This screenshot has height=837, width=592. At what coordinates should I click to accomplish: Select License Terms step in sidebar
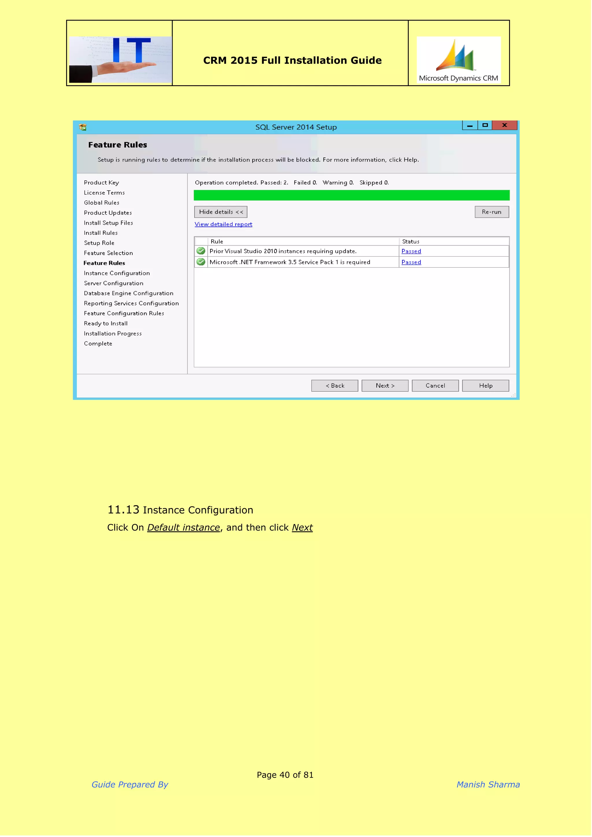pyautogui.click(x=105, y=193)
